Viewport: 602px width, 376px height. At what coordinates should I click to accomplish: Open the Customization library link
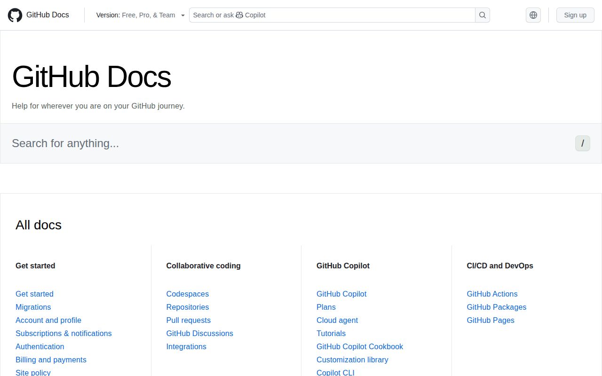(x=352, y=360)
